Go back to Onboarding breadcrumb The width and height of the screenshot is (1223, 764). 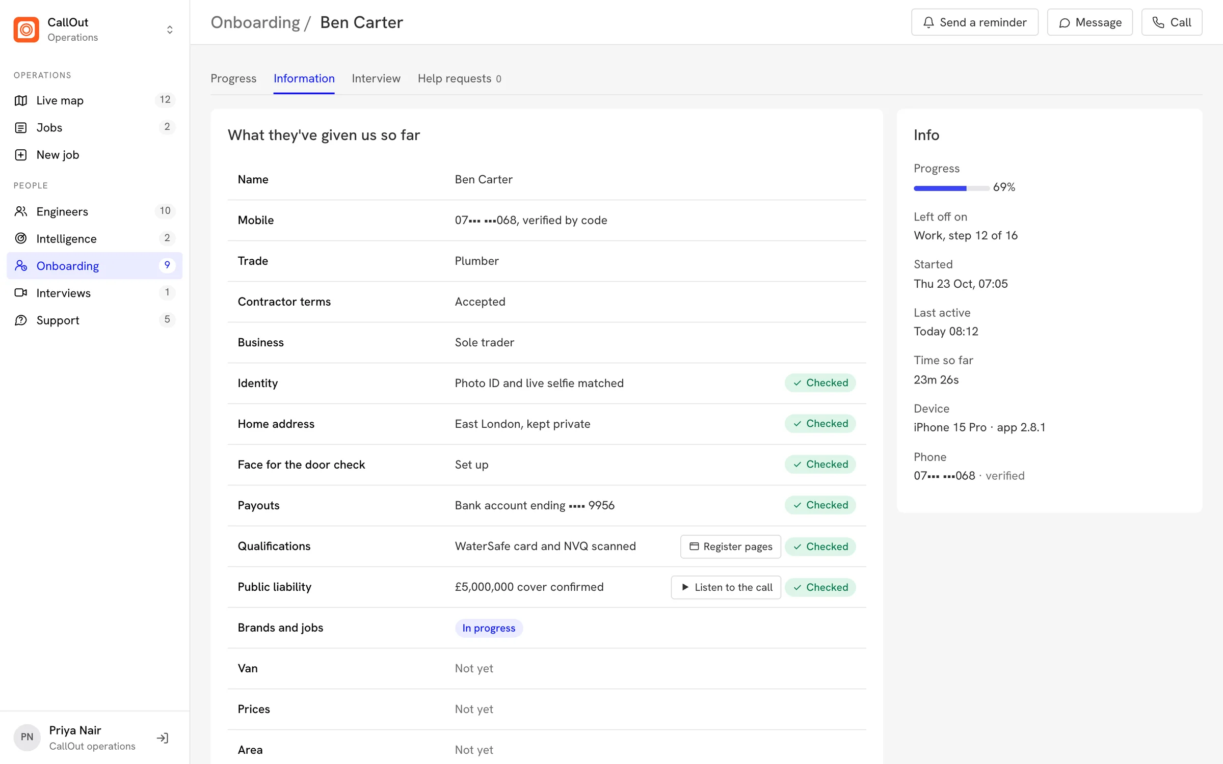coord(255,22)
